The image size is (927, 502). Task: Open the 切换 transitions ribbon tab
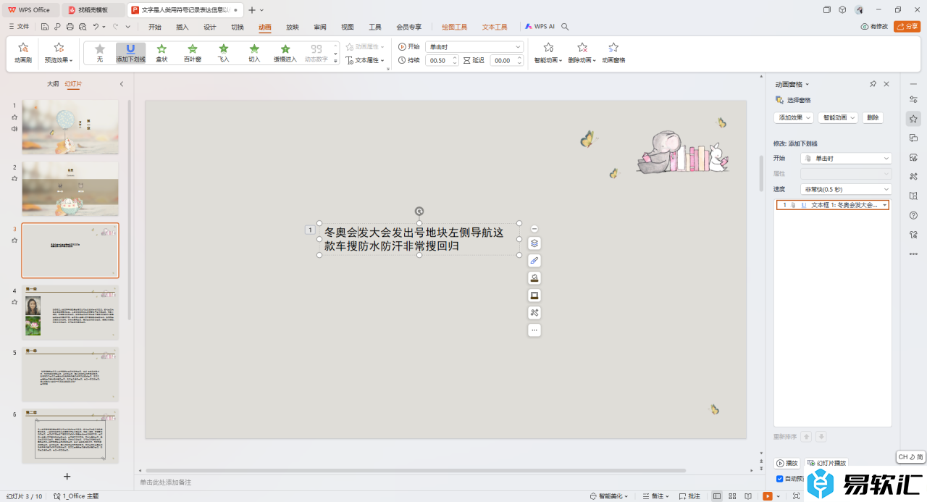click(238, 27)
